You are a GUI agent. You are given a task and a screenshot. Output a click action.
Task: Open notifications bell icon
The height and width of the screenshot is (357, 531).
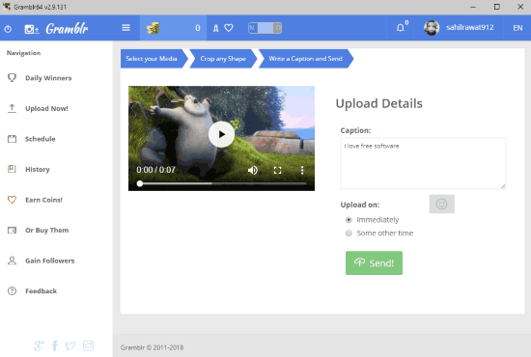click(x=401, y=28)
